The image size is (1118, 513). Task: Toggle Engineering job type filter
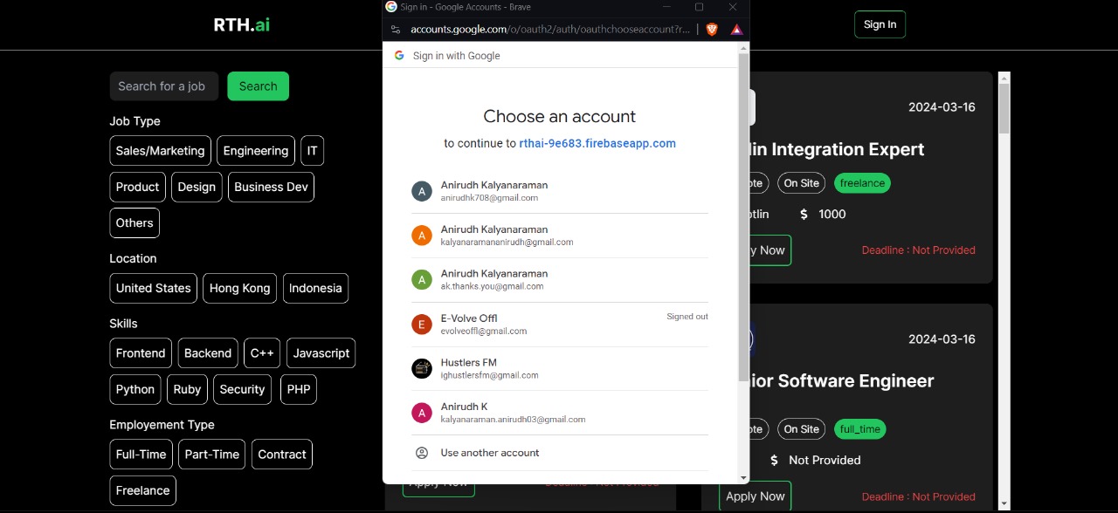point(256,151)
